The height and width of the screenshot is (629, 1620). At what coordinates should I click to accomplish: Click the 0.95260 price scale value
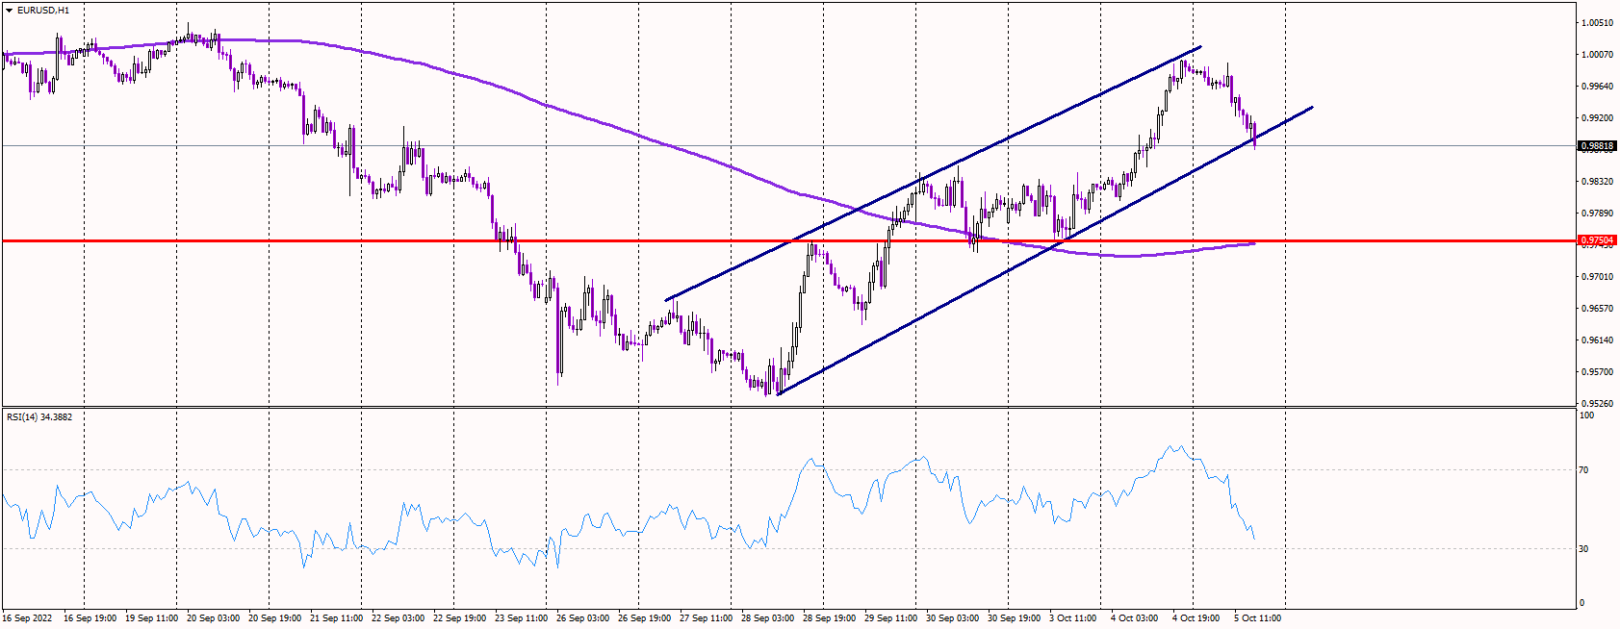click(1598, 403)
